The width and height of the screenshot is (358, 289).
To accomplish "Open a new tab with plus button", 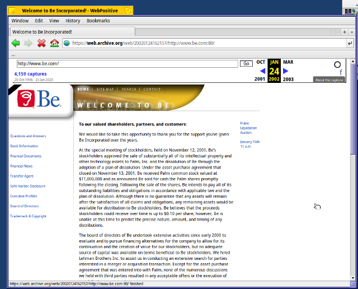I will point(345,32).
